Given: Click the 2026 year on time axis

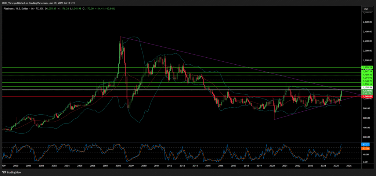Looking at the screenshot, I should (349, 166).
